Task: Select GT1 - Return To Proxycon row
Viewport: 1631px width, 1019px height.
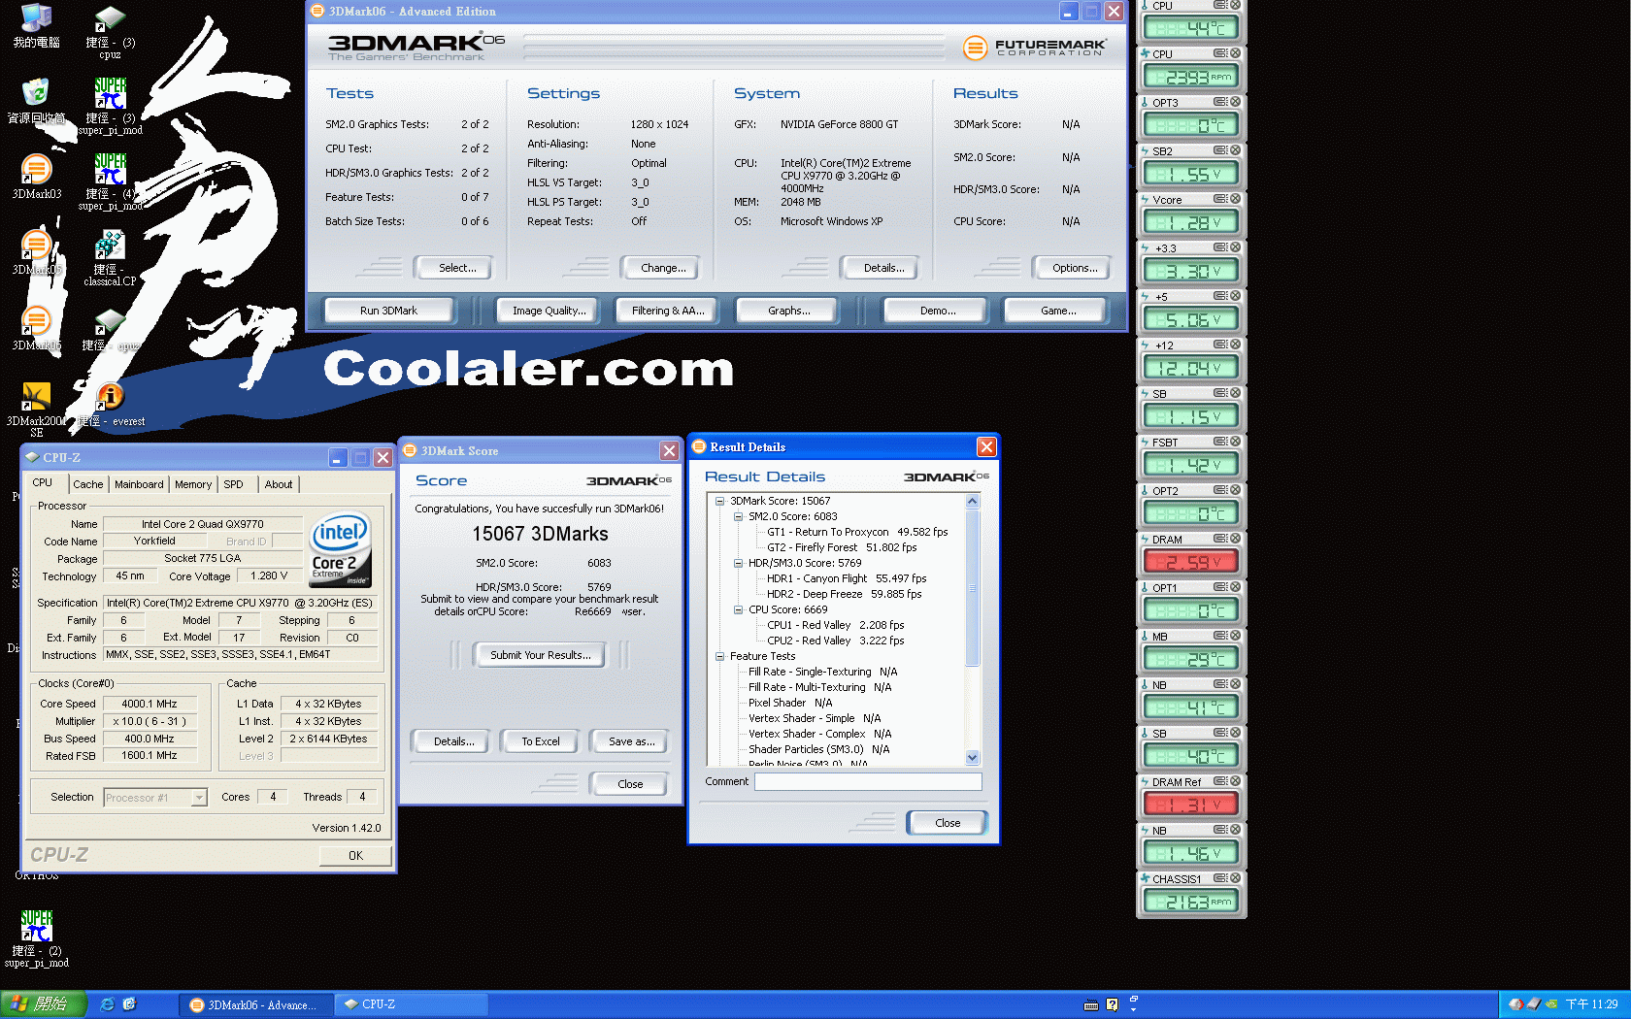Action: (x=857, y=533)
